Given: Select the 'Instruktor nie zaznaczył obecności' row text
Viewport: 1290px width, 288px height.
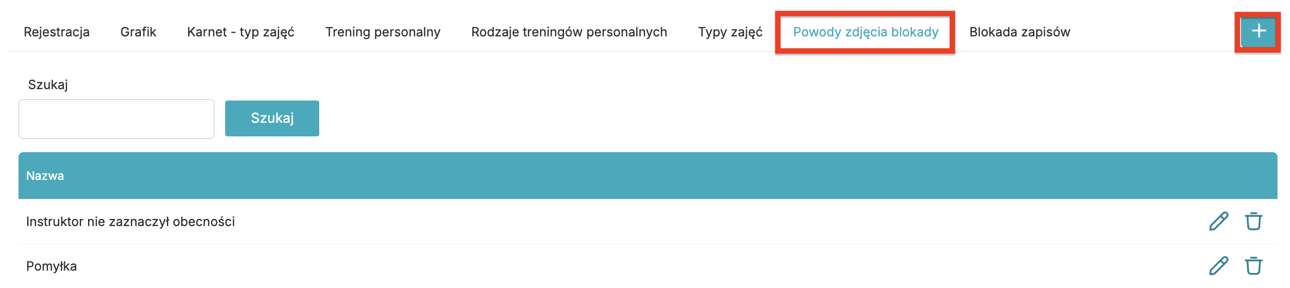Looking at the screenshot, I should (131, 222).
